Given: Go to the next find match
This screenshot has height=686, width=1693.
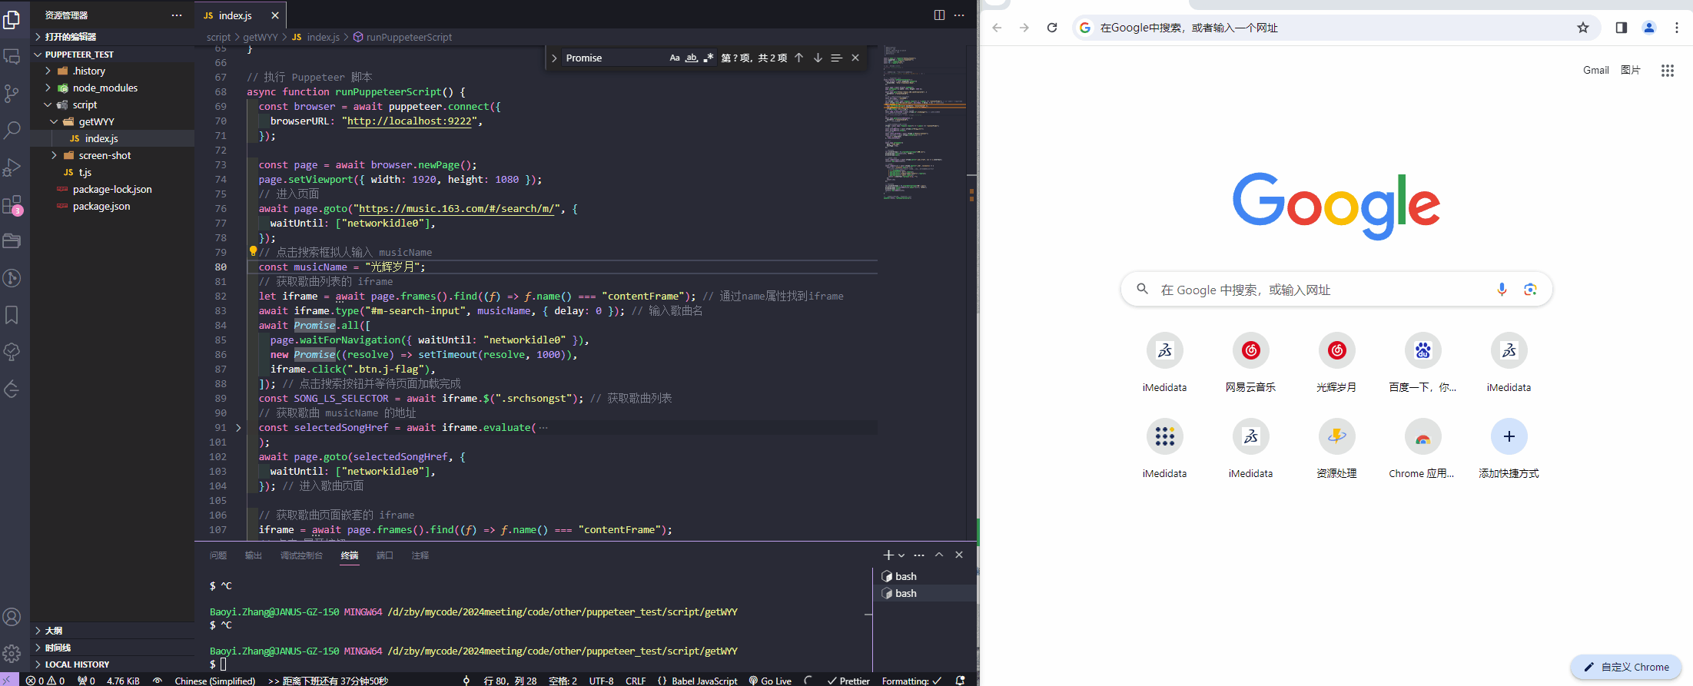Looking at the screenshot, I should click(818, 58).
